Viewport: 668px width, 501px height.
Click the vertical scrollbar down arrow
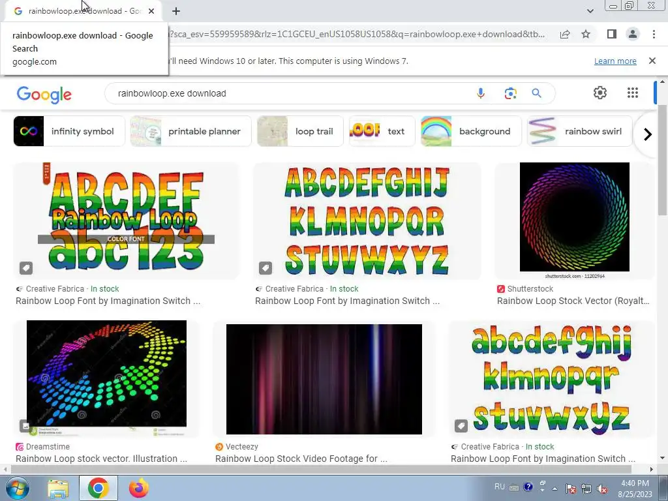tap(663, 459)
